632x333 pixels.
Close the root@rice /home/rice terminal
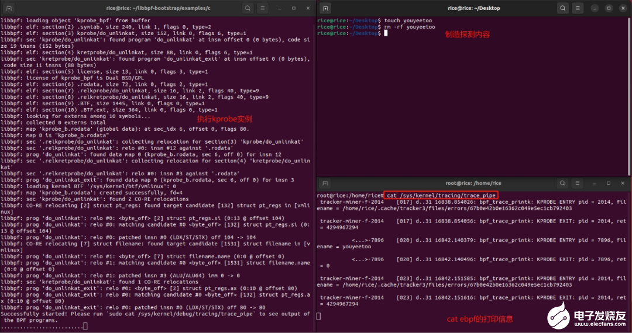[x=622, y=183]
